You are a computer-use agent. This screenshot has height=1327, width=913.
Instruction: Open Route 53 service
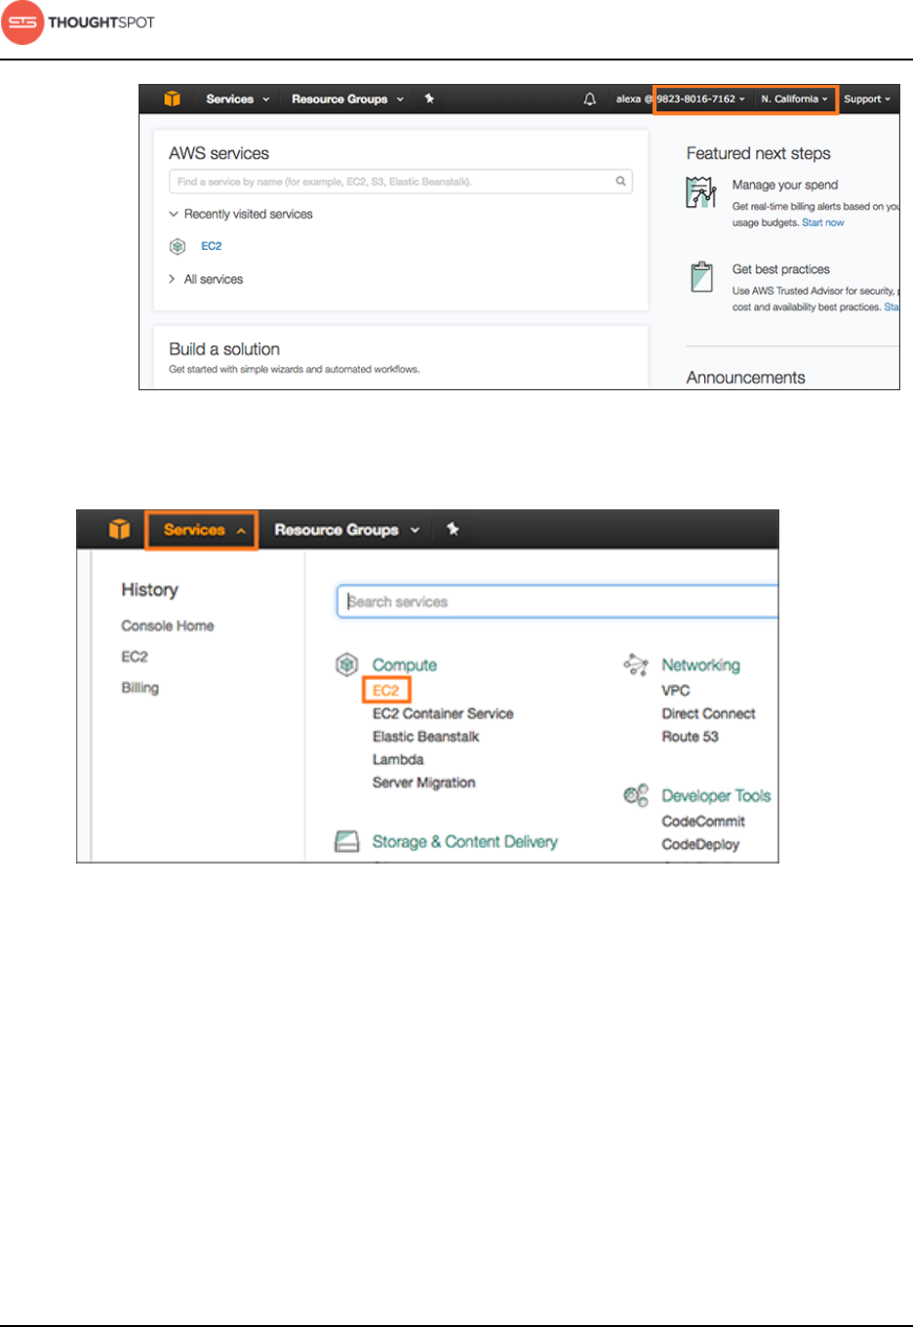(691, 737)
